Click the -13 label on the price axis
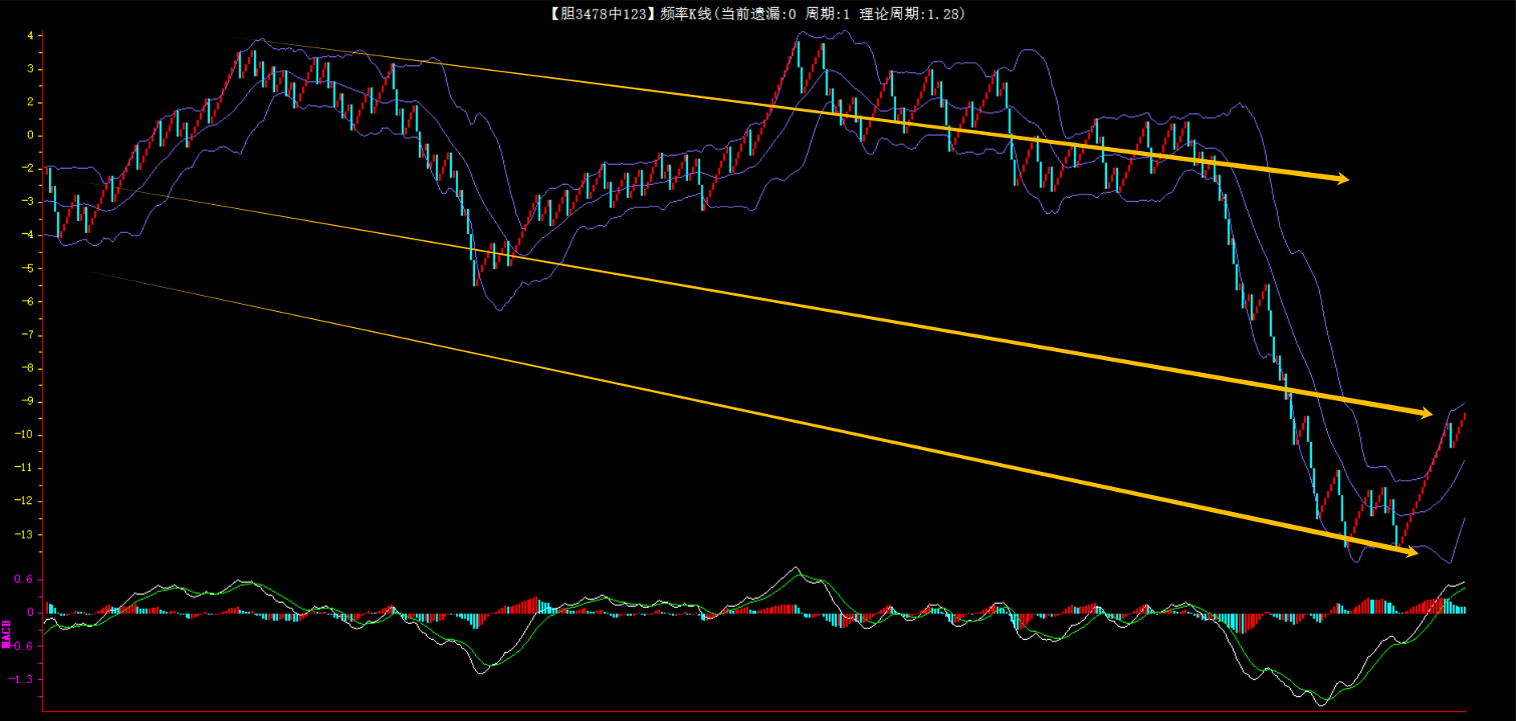 [24, 534]
